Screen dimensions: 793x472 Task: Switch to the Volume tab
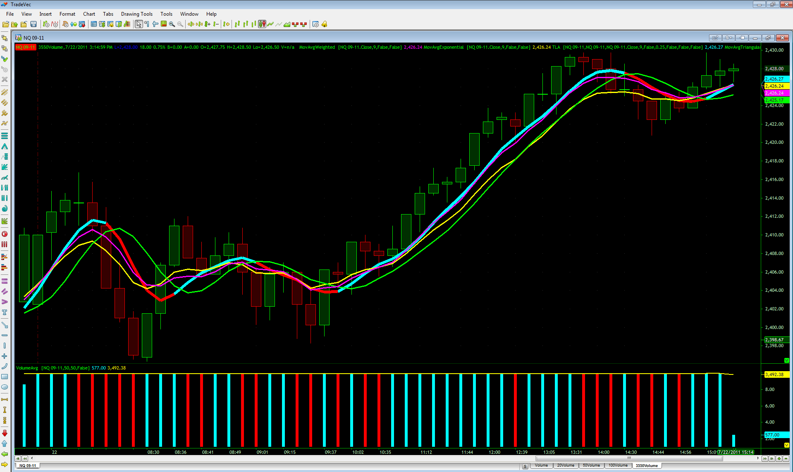coord(541,465)
